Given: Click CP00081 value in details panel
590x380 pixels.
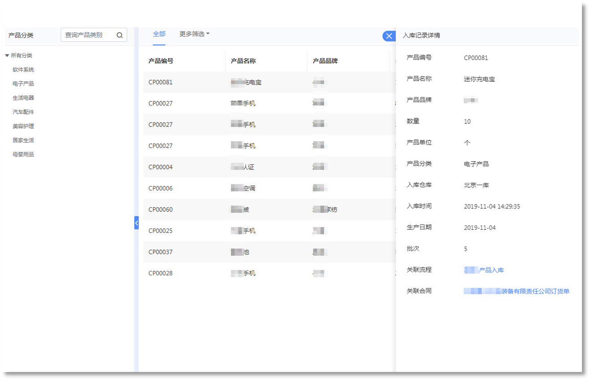Looking at the screenshot, I should [x=476, y=58].
